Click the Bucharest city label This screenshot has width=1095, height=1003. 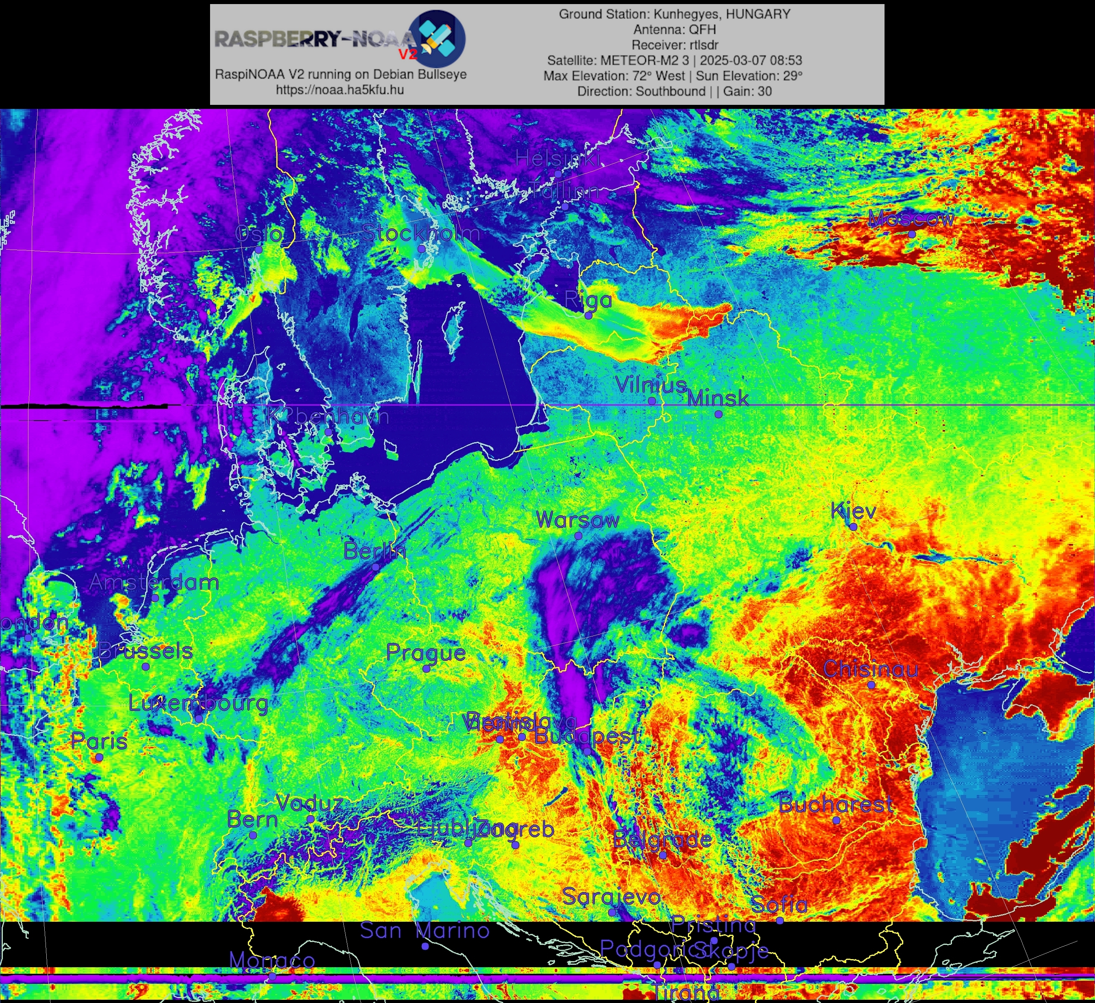pos(836,805)
